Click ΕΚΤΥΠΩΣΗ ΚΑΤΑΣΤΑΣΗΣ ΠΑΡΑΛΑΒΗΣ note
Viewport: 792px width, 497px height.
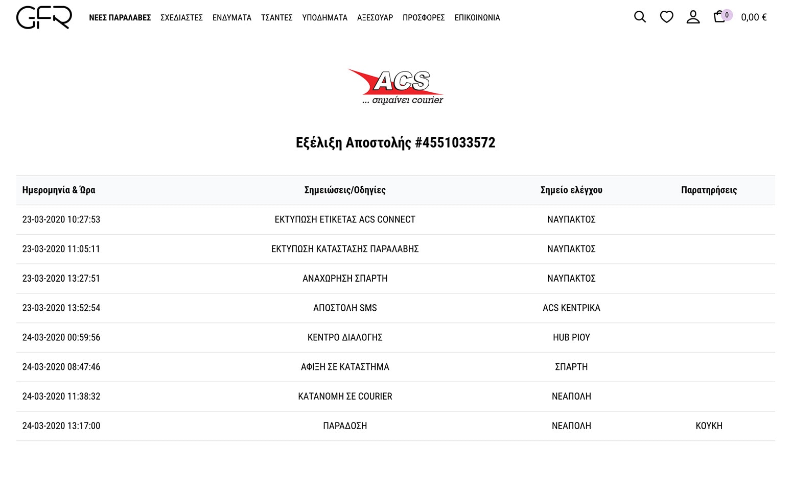(x=345, y=249)
